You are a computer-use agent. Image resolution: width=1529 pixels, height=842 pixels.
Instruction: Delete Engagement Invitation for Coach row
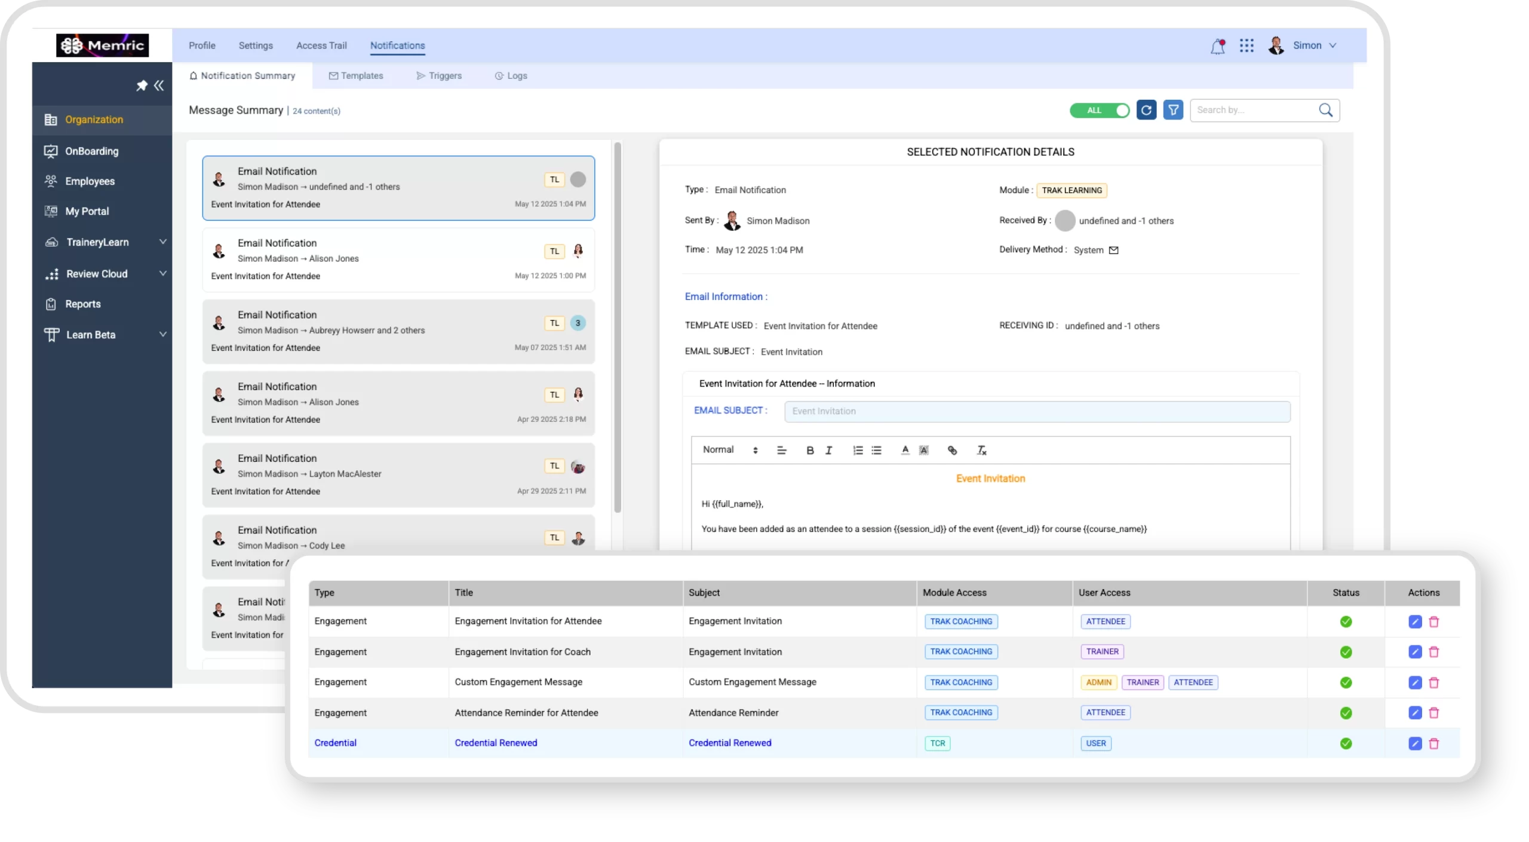click(1433, 652)
